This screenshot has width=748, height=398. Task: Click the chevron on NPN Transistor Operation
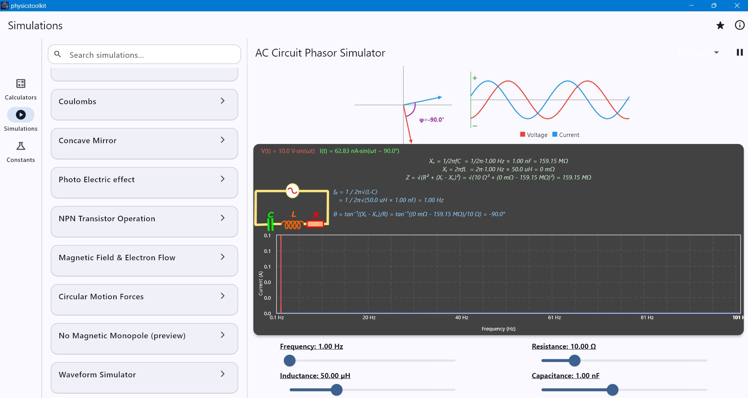[223, 218]
